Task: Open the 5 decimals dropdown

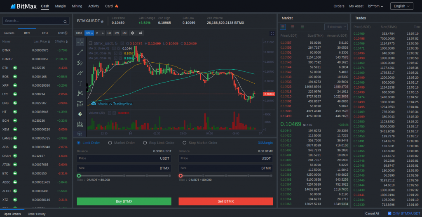Action: pyautogui.click(x=336, y=27)
